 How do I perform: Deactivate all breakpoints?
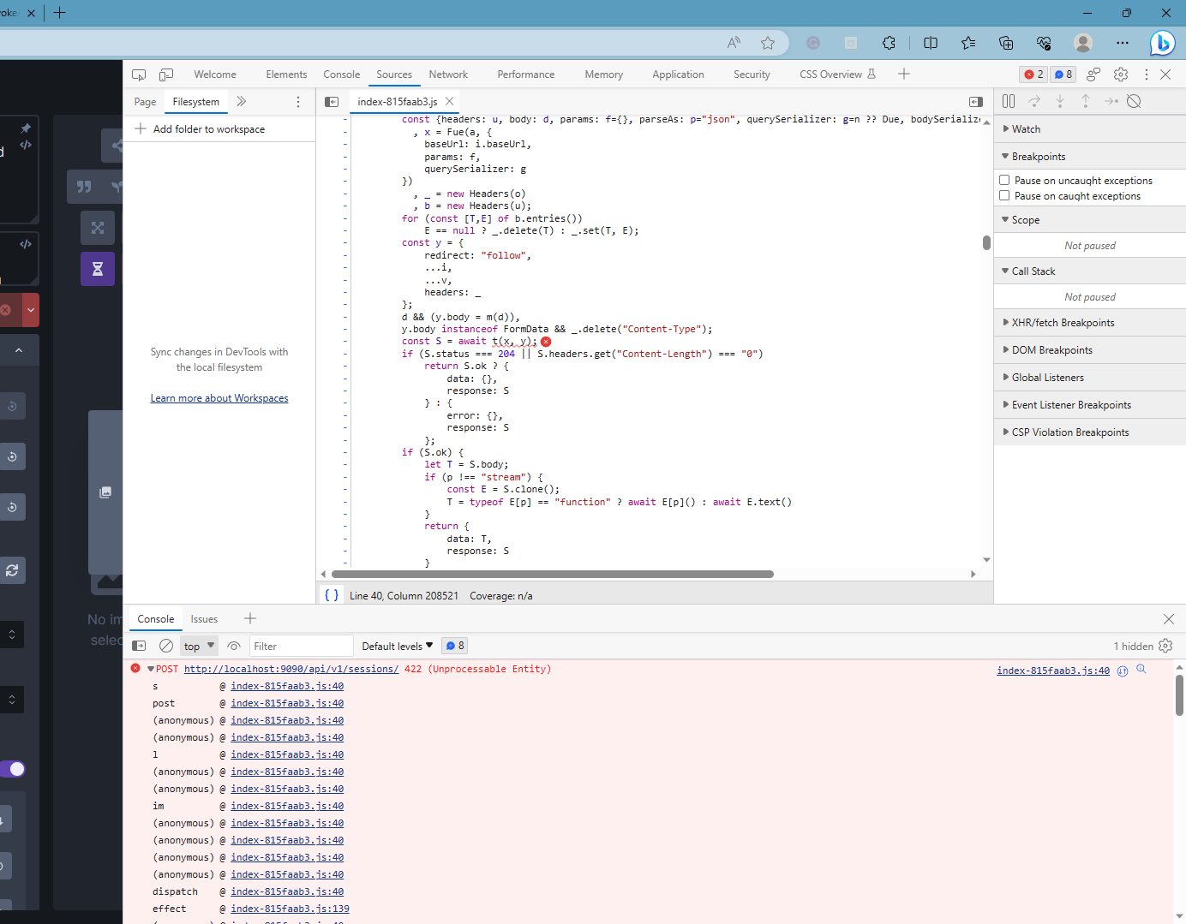(x=1135, y=101)
